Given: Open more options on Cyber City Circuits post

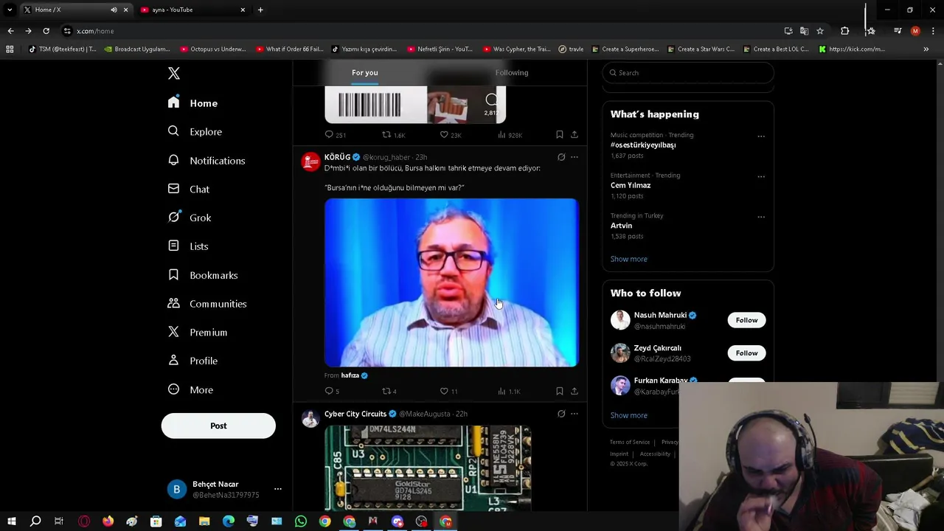Looking at the screenshot, I should (x=575, y=414).
